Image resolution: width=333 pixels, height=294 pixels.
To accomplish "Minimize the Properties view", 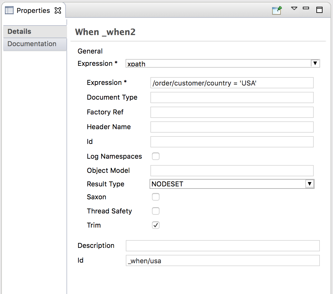I will point(306,9).
